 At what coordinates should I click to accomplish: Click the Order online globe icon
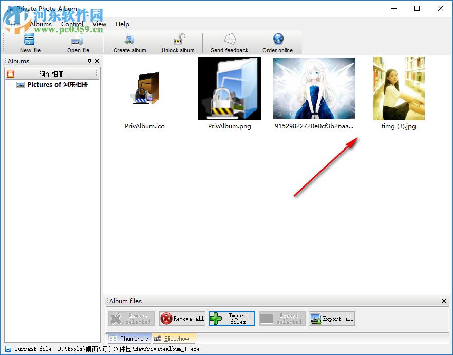(x=278, y=39)
